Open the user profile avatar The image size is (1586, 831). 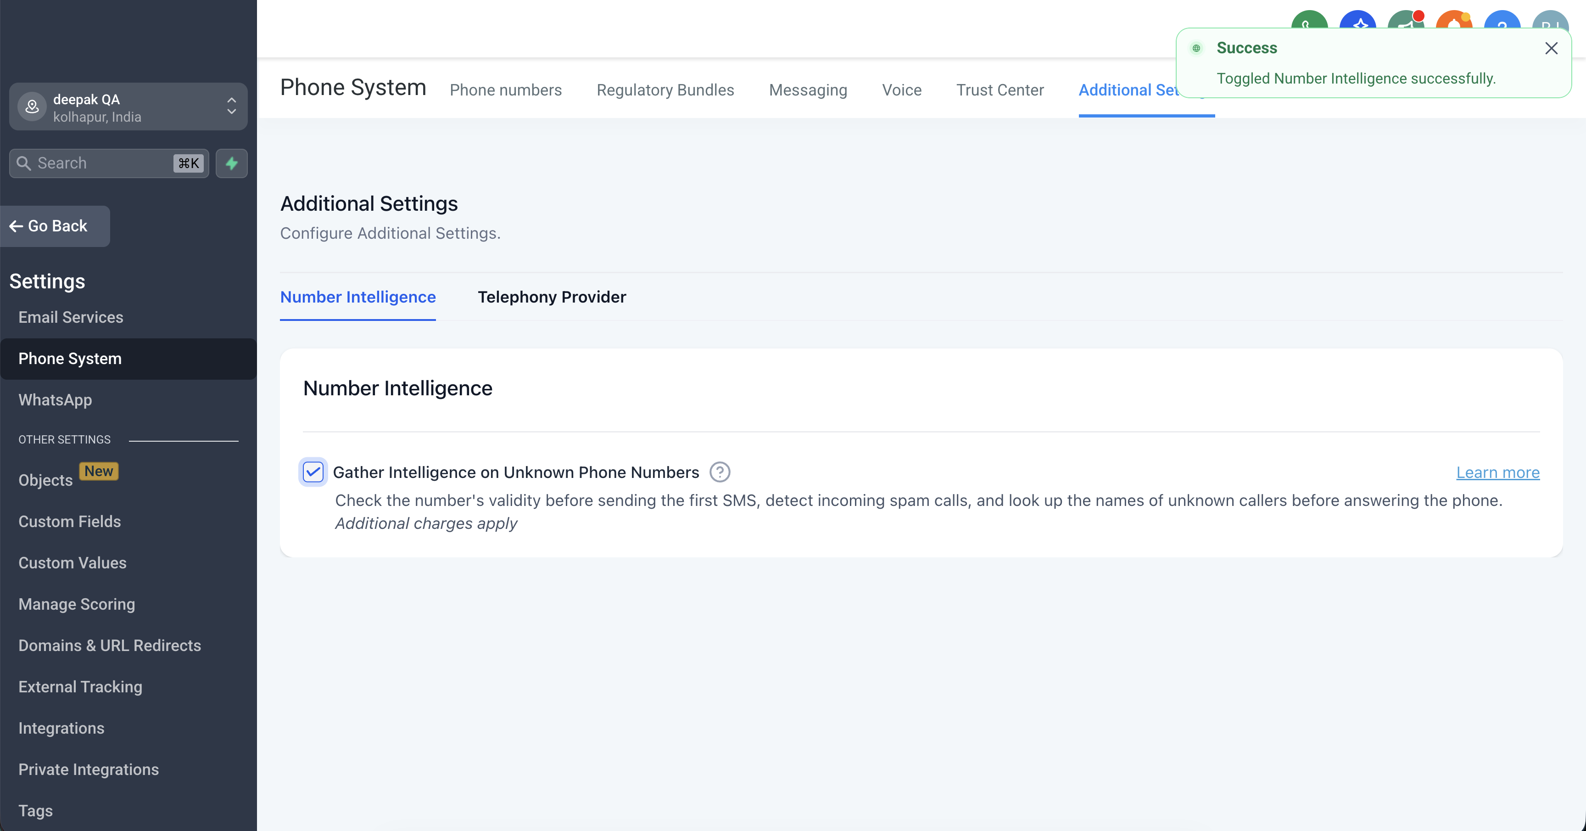(x=1550, y=20)
